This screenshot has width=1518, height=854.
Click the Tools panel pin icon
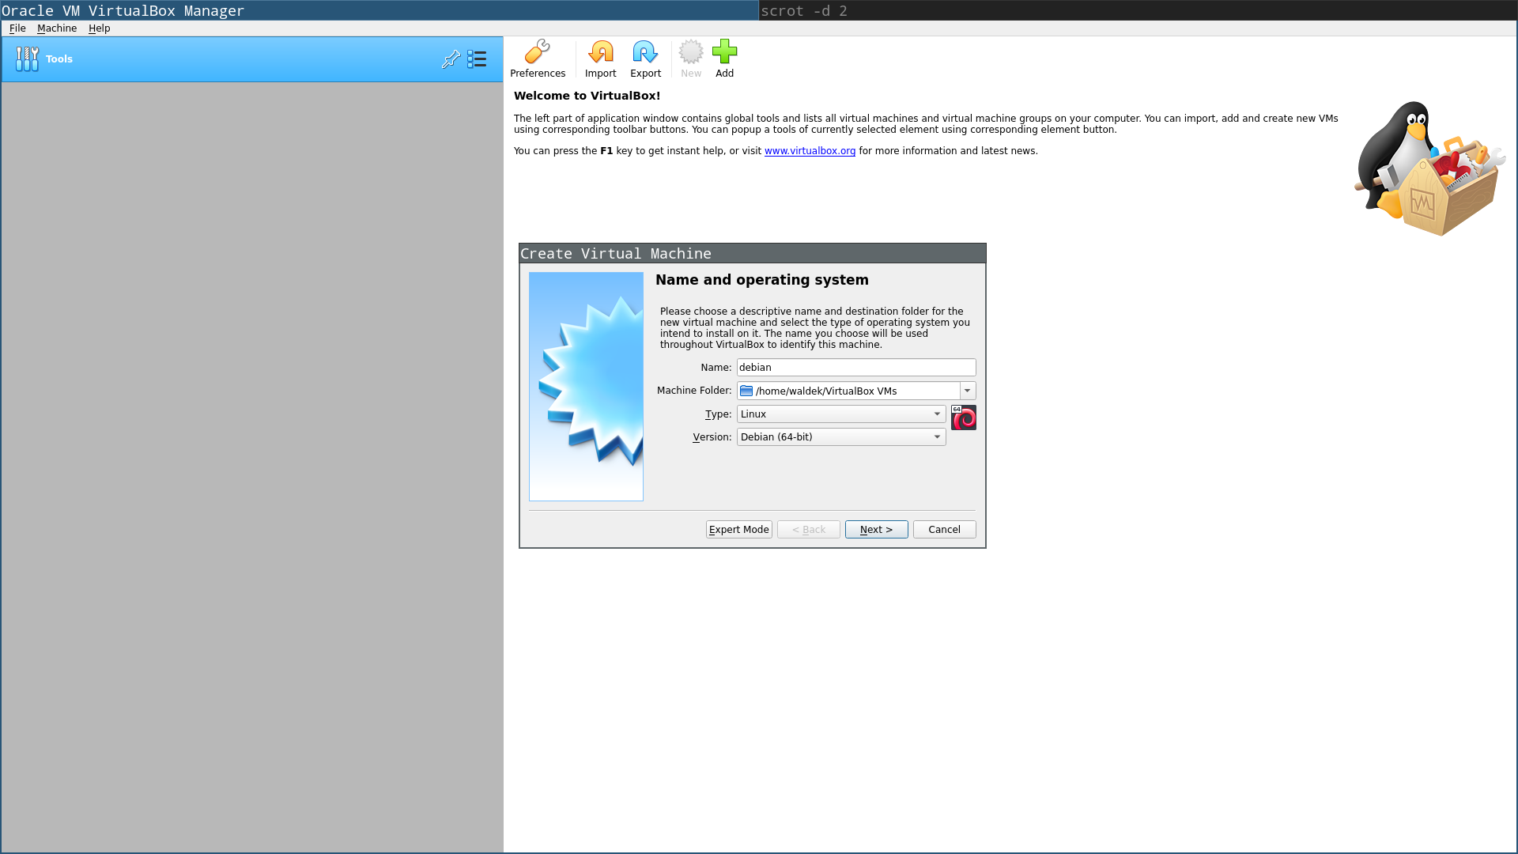coord(451,58)
